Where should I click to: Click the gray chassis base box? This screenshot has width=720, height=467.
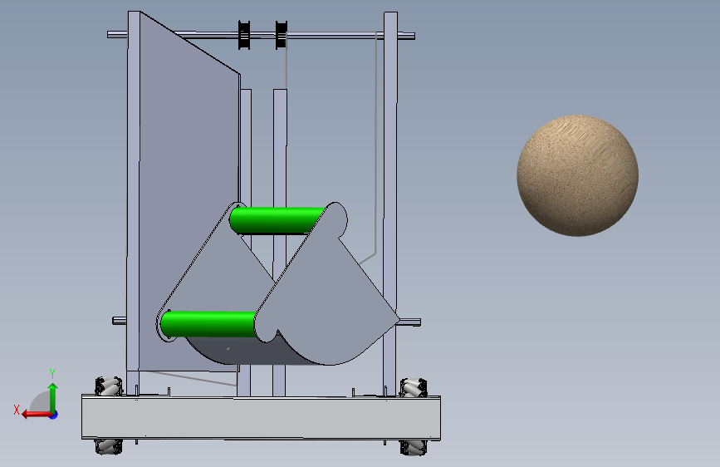(x=261, y=417)
